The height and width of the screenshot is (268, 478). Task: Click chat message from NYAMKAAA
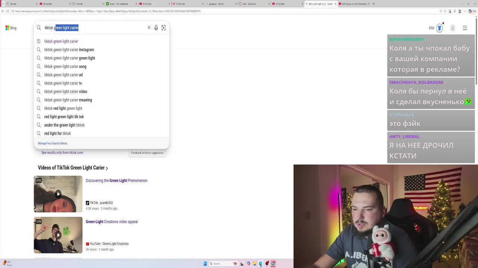(x=431, y=120)
